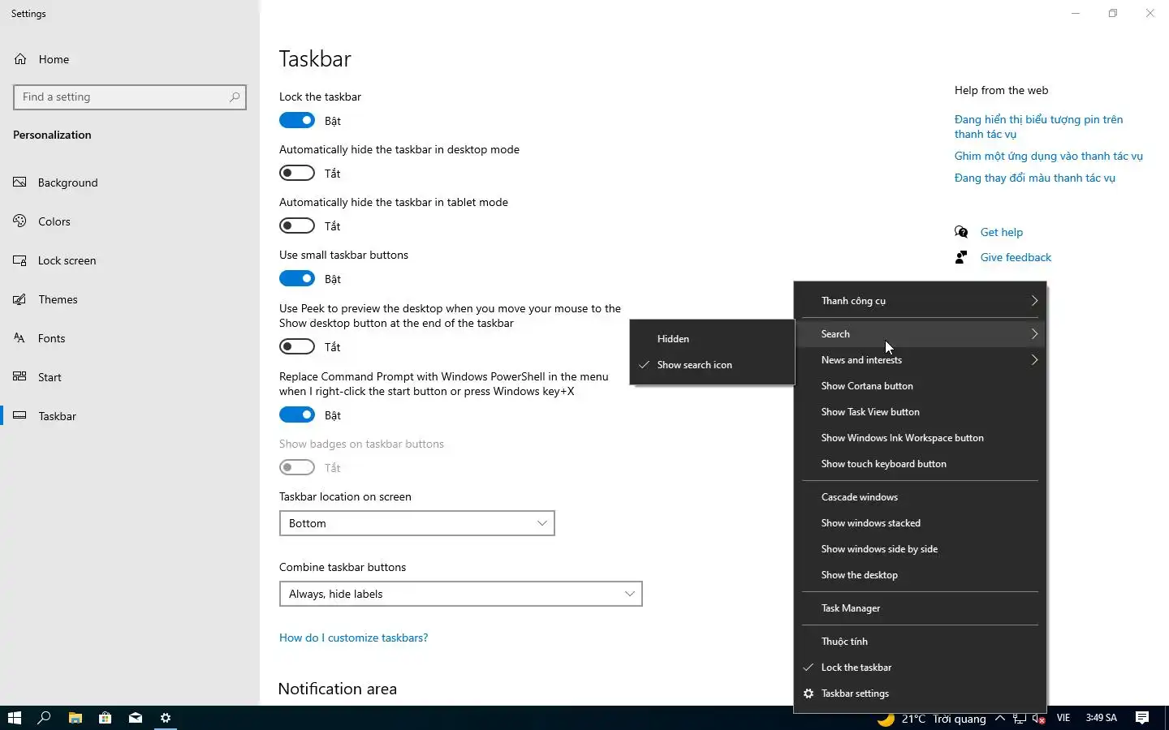
Task: Open the Mail app on taskbar
Action: 136,718
